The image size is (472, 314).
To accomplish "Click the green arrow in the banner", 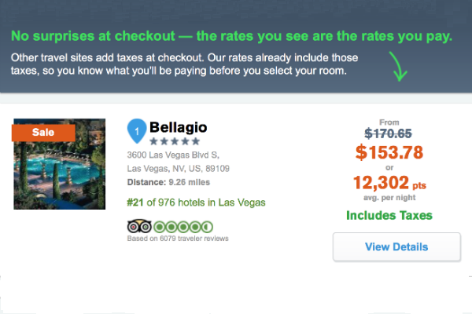I will coord(398,67).
